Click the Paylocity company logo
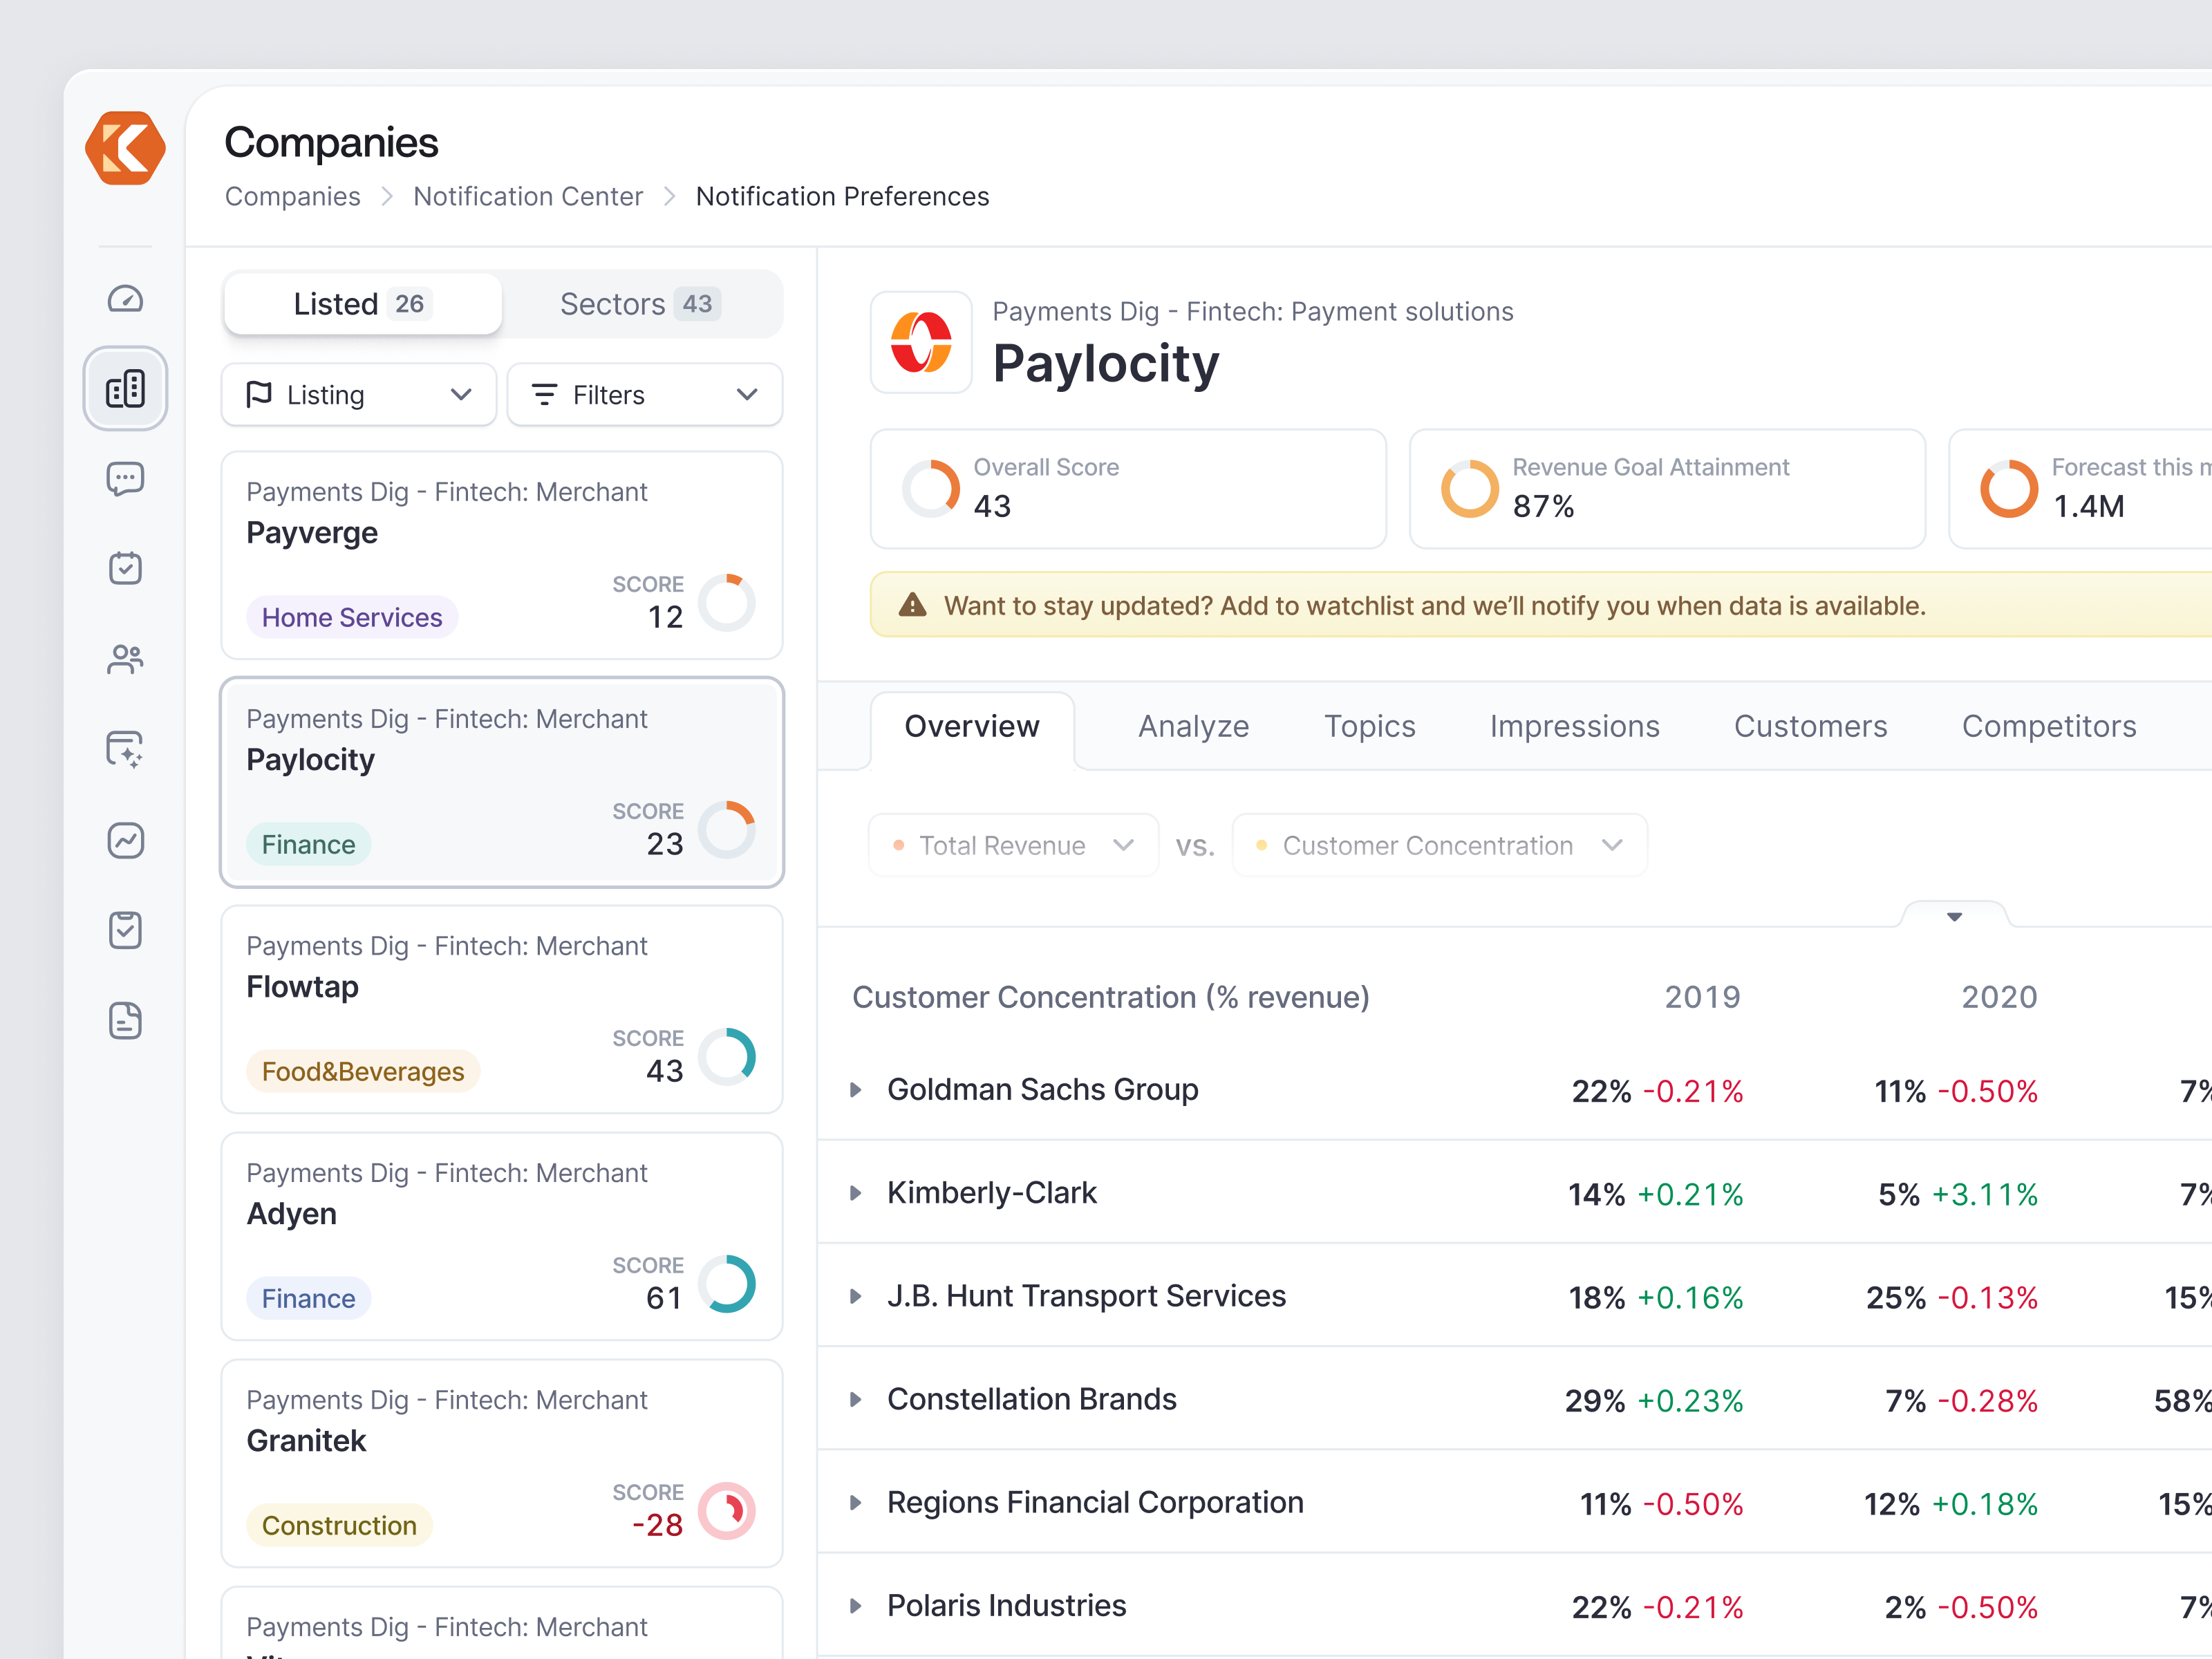Viewport: 2212px width, 1659px height. [921, 342]
